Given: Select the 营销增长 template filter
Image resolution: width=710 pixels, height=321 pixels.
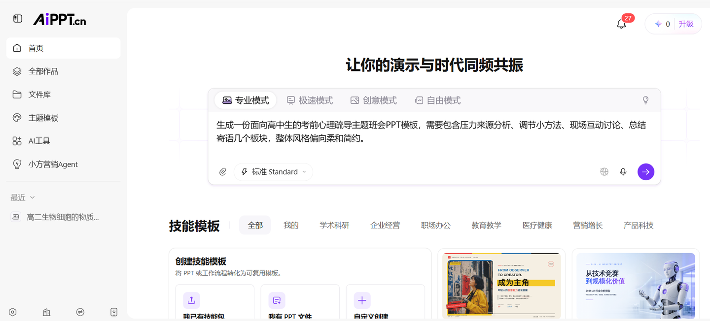Looking at the screenshot, I should pos(588,225).
